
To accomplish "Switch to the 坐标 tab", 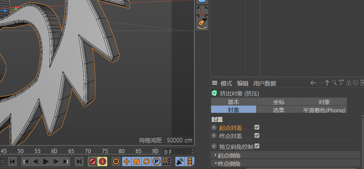I will tap(279, 102).
